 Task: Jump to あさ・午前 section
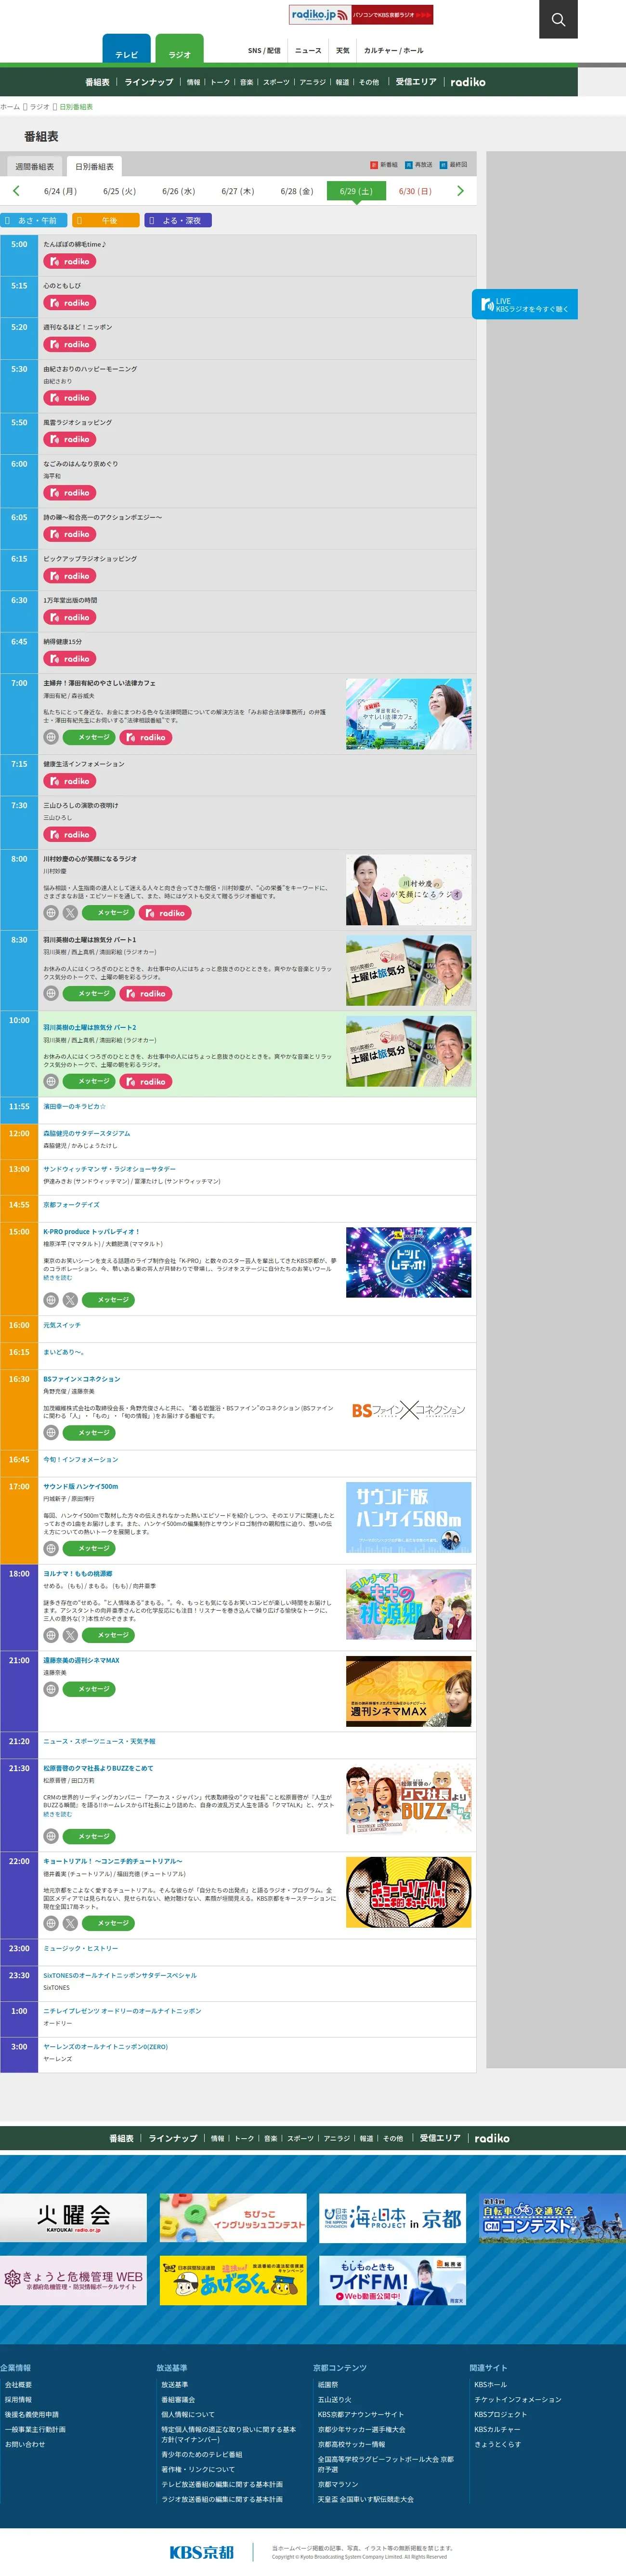point(33,220)
